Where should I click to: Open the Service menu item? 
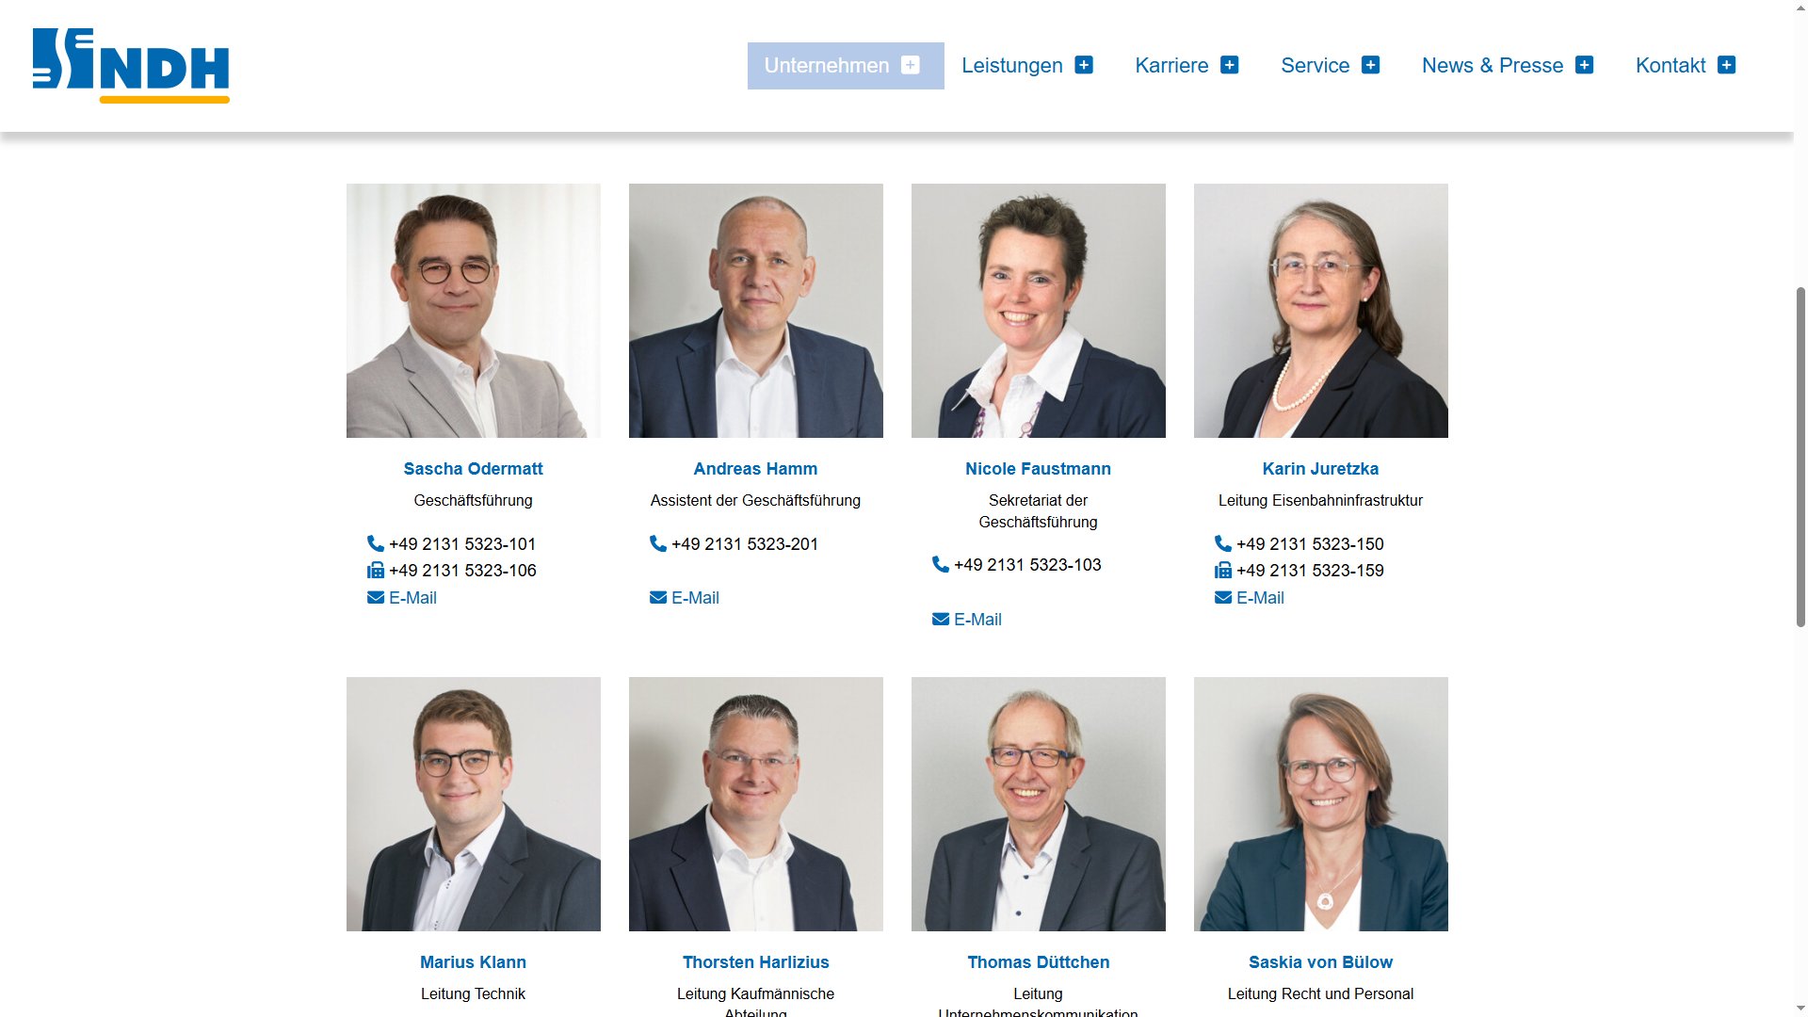1315,65
